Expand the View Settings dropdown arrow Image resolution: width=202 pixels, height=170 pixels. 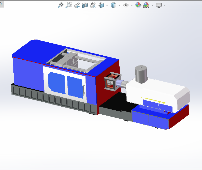pos(165,5)
